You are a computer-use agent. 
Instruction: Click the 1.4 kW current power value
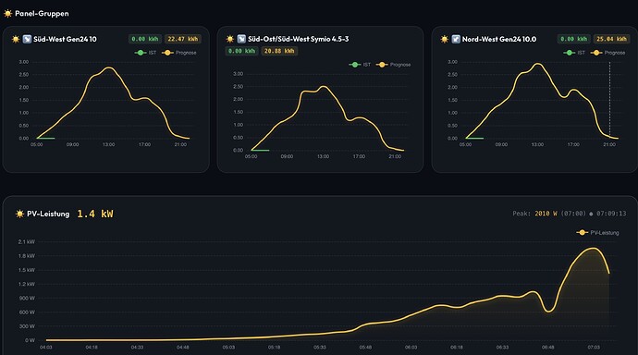tap(95, 214)
